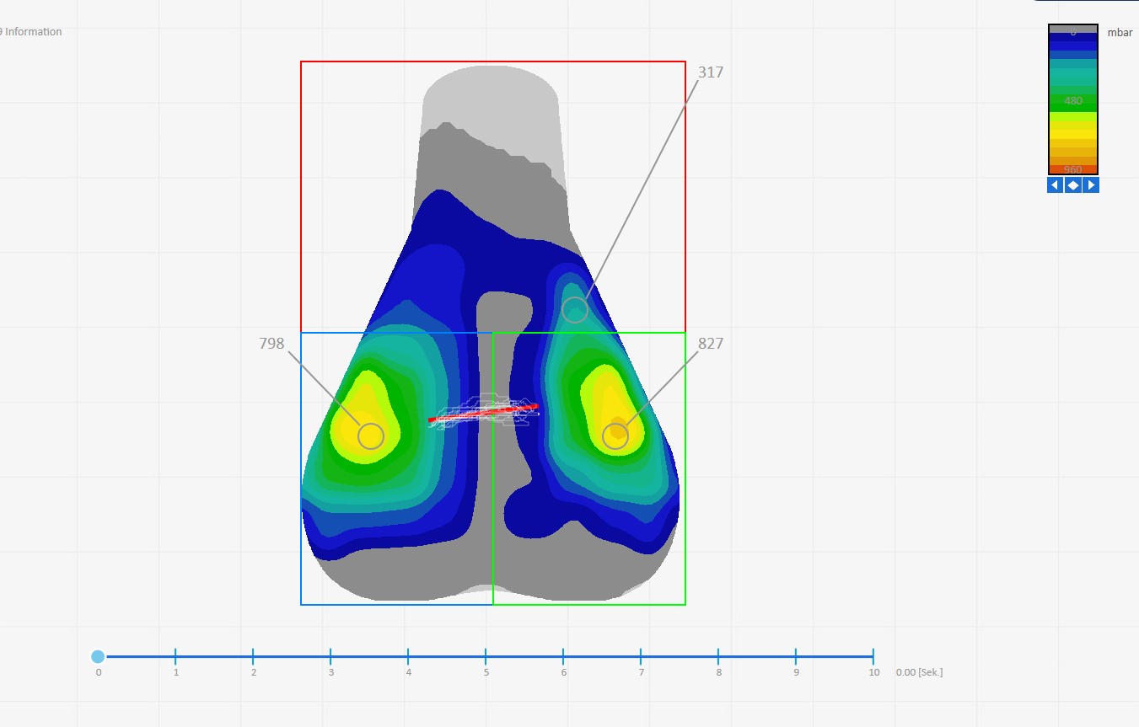Select the 317 mbar pressure marker circle

[x=575, y=310]
